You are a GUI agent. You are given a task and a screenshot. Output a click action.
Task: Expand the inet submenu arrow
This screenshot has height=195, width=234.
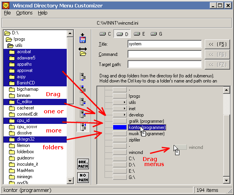pos(124,109)
